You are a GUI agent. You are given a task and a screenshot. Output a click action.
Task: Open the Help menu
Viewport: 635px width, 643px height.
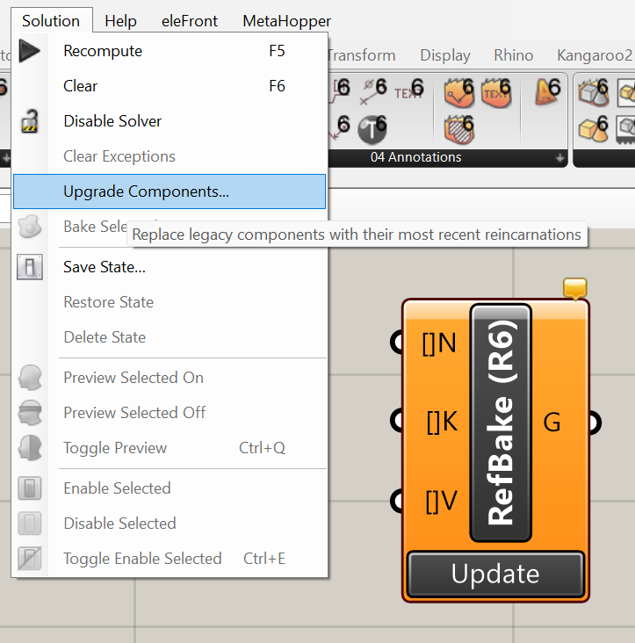[120, 21]
